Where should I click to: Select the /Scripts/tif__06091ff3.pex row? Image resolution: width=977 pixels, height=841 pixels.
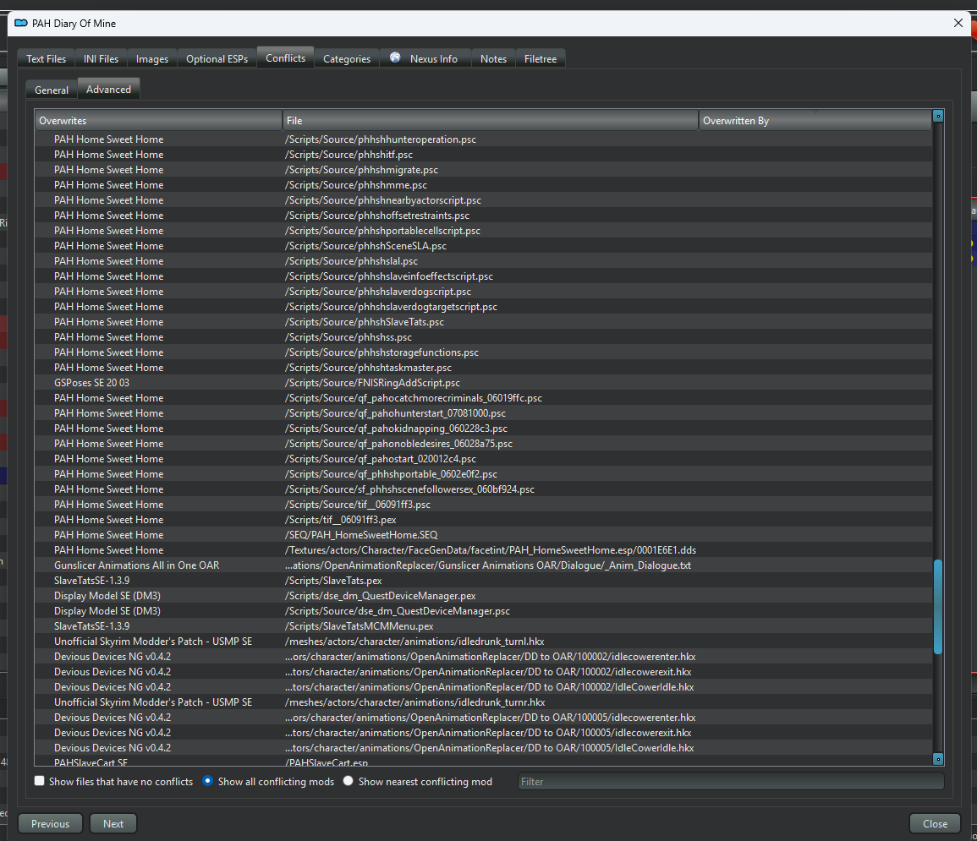coord(484,520)
